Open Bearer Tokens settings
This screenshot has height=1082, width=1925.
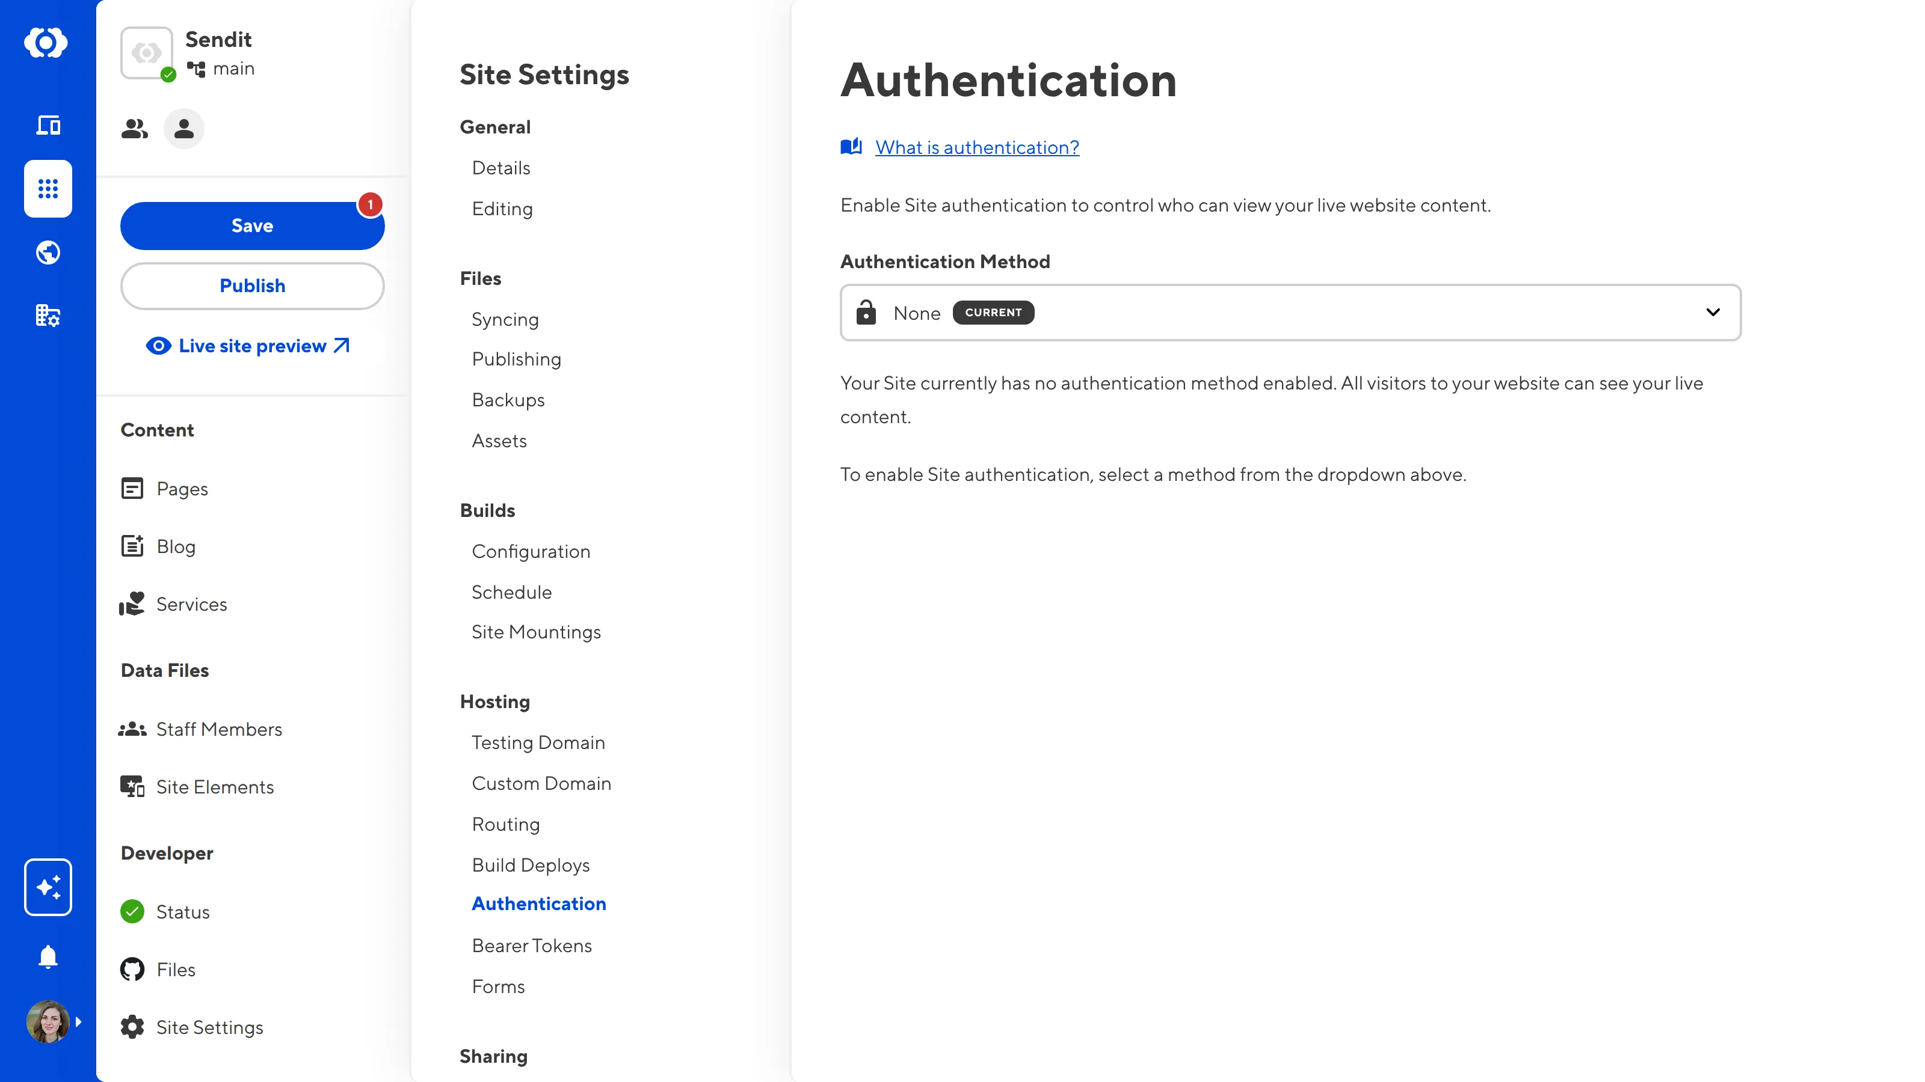click(531, 946)
